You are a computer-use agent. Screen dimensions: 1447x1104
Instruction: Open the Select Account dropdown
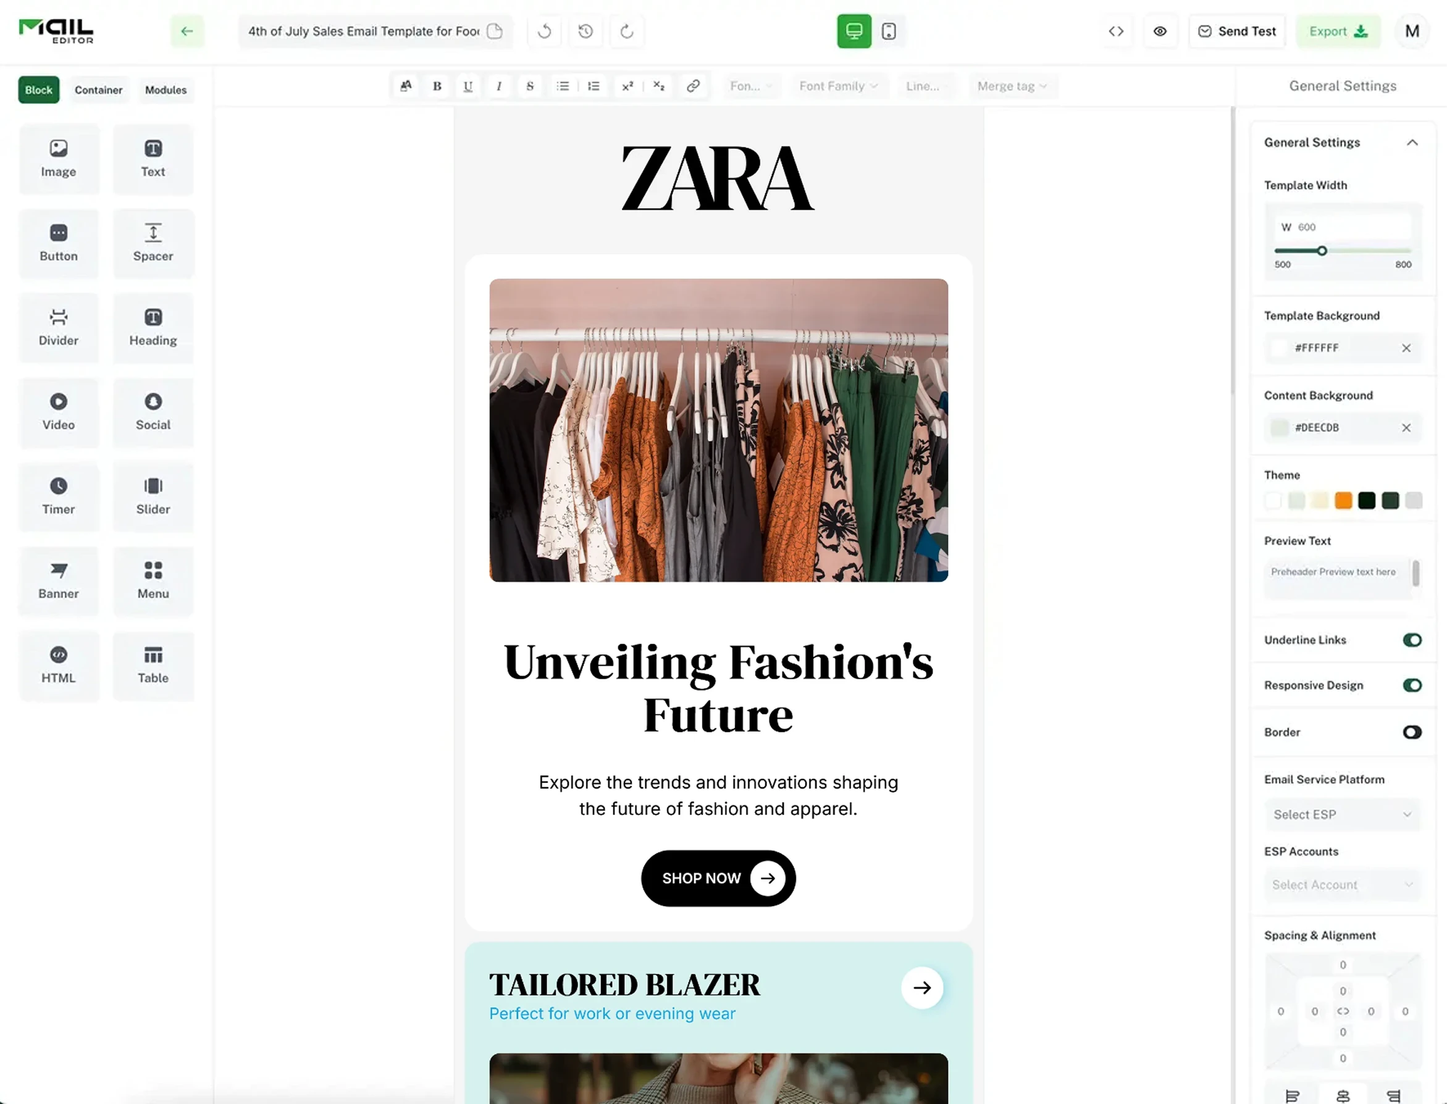(x=1342, y=885)
